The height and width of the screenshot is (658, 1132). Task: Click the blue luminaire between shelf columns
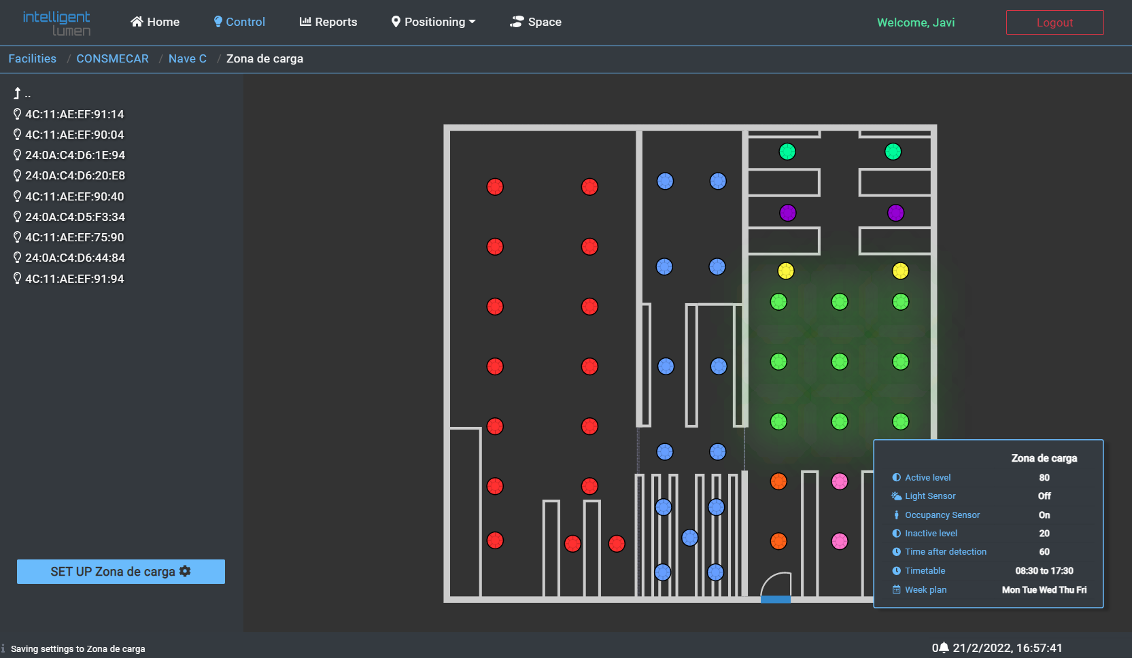point(690,538)
